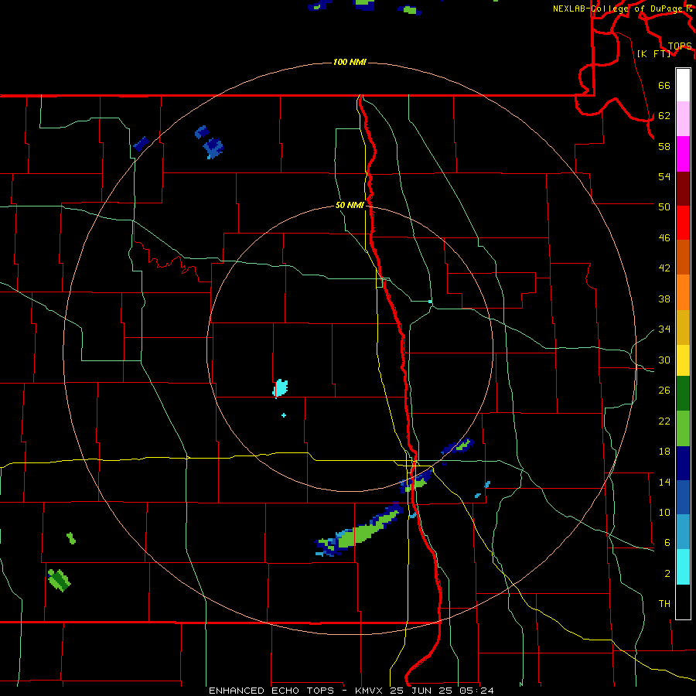The height and width of the screenshot is (696, 696).
Task: Click the "TH" legend label
Action: [664, 604]
